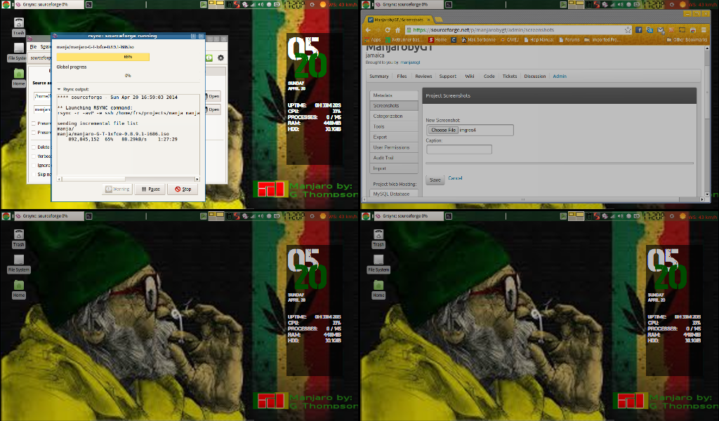719x421 pixels.
Task: Click the network signal icon in the top-left panel
Action: [x=253, y=5]
